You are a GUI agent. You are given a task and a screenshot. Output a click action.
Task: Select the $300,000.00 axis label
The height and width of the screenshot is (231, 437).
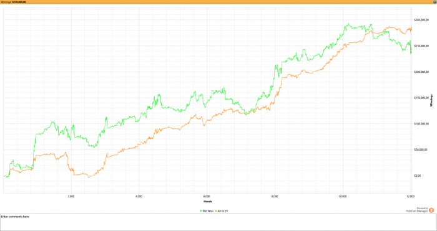421,21
